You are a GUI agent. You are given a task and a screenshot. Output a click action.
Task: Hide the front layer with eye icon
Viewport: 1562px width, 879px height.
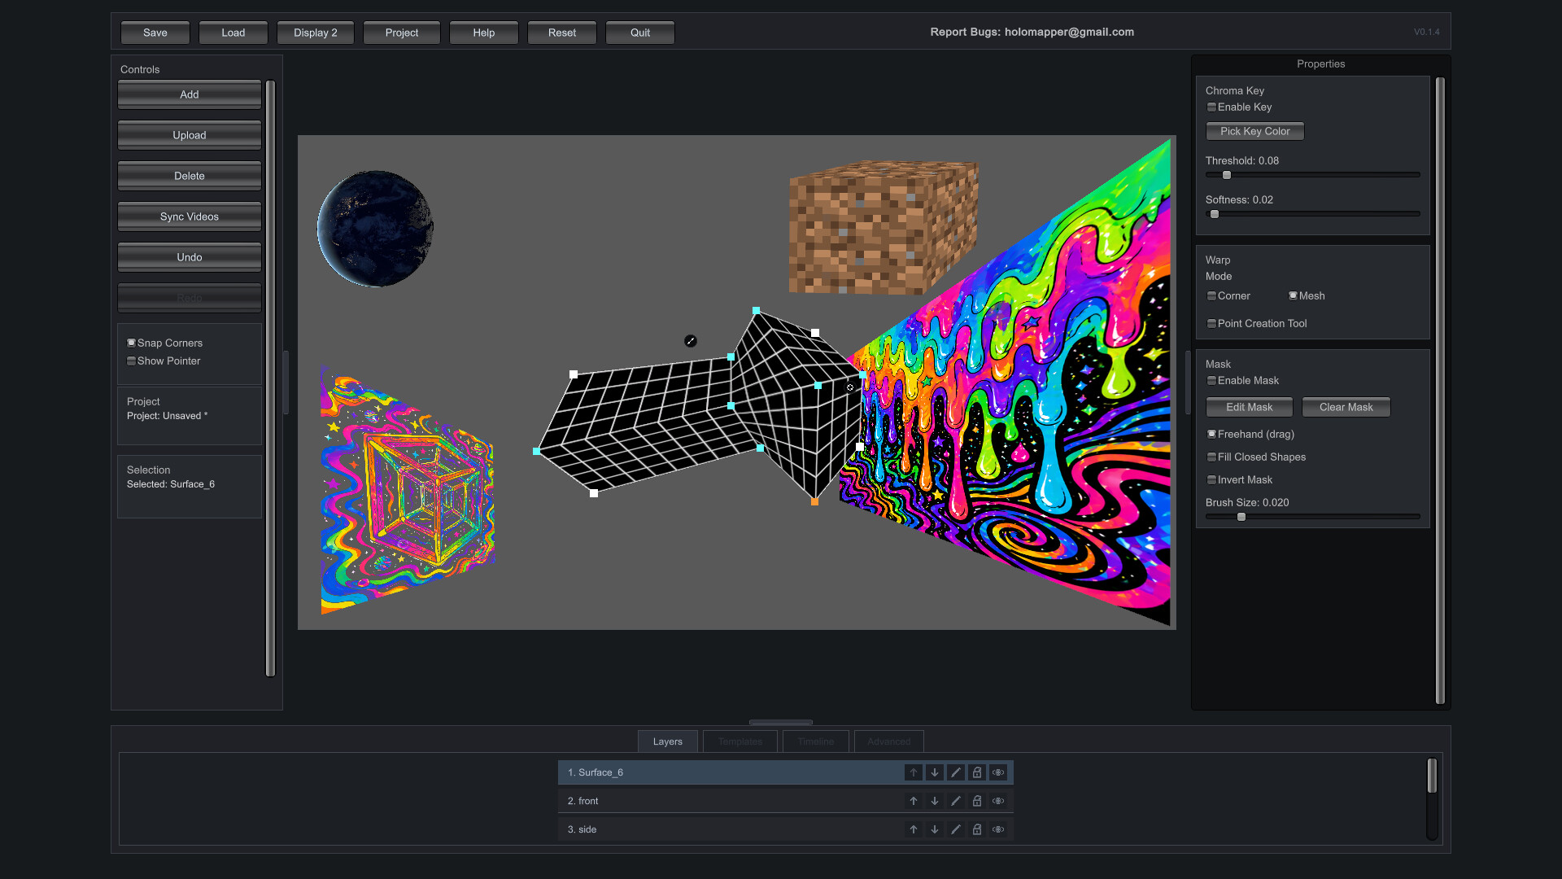click(998, 801)
